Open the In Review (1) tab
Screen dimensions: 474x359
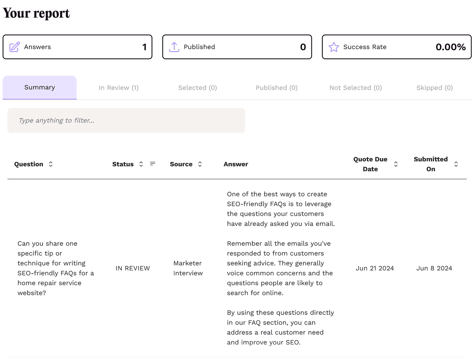(x=118, y=88)
